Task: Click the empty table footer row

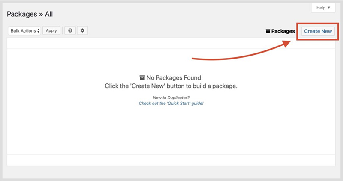Action: (x=171, y=160)
